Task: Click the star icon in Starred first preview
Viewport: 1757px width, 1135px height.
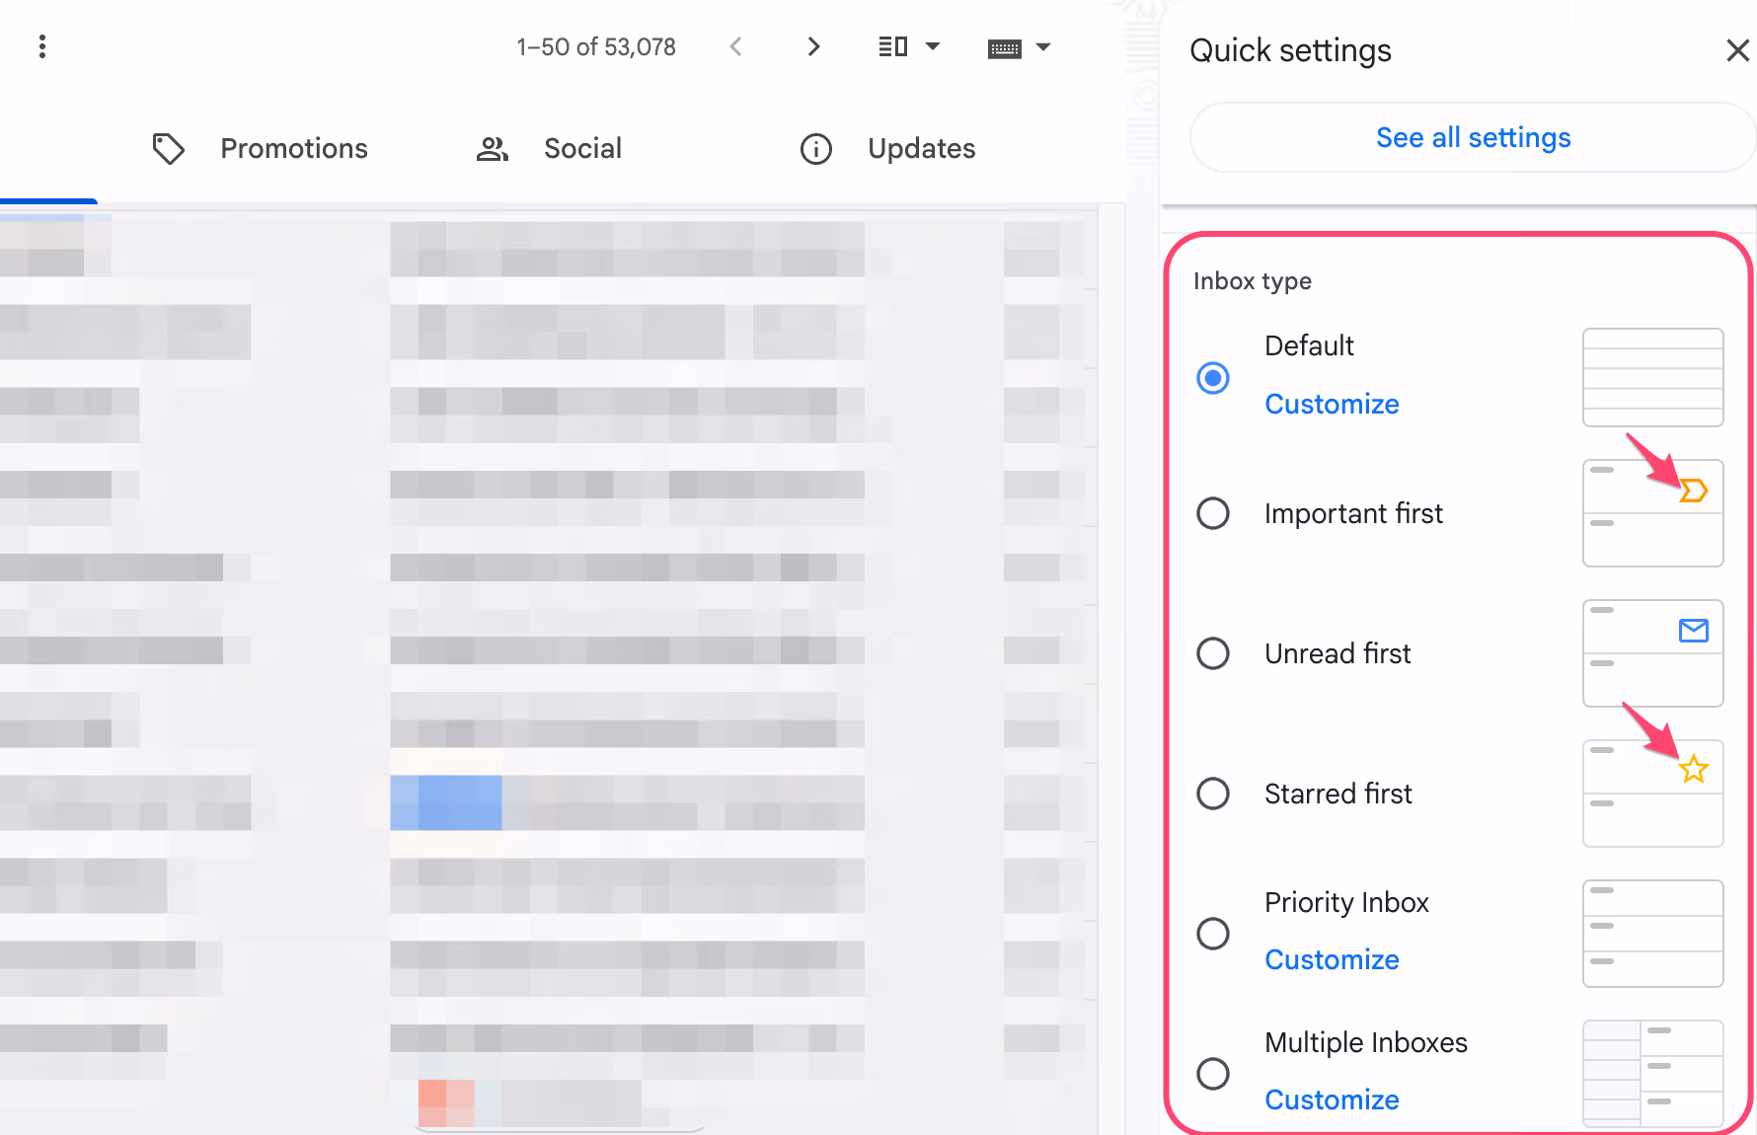Action: coord(1694,768)
